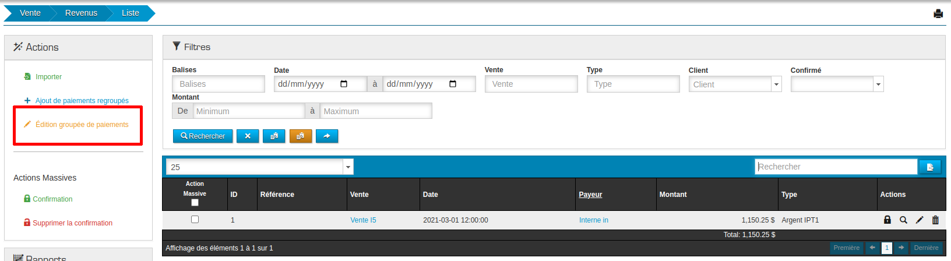The height and width of the screenshot is (261, 951).
Task: Click the lock icon in row 1
Action: (887, 220)
